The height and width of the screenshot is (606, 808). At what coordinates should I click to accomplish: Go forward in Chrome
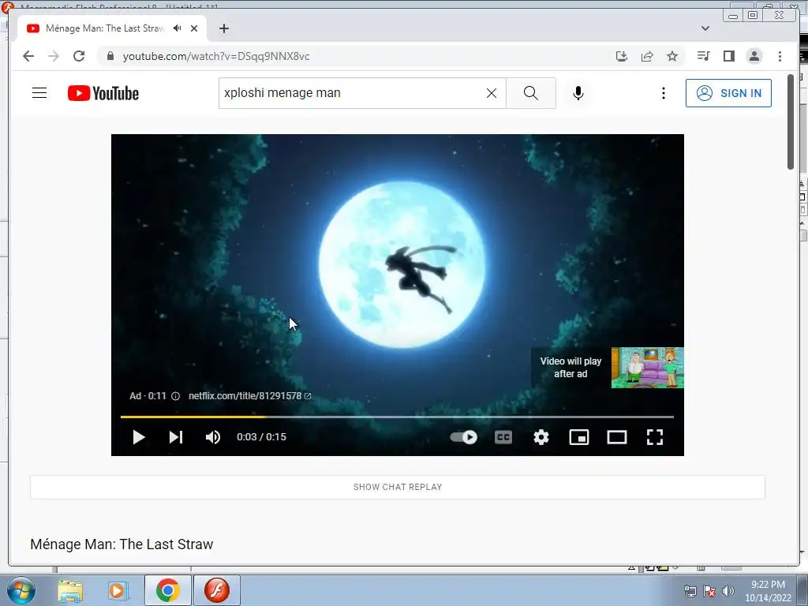(x=54, y=56)
